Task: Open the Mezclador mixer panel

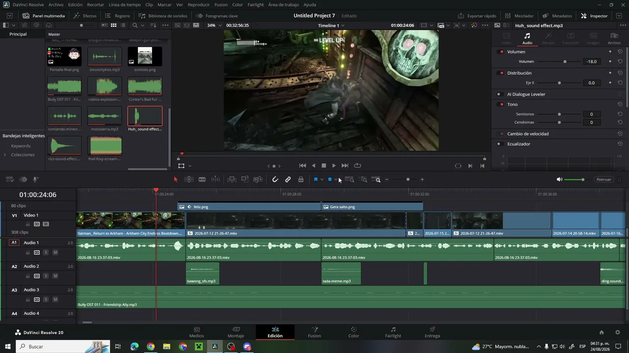Action: [519, 16]
